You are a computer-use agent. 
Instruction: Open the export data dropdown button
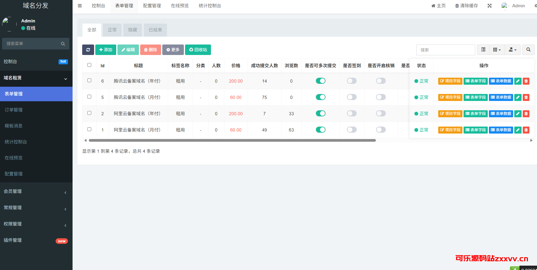pyautogui.click(x=513, y=50)
